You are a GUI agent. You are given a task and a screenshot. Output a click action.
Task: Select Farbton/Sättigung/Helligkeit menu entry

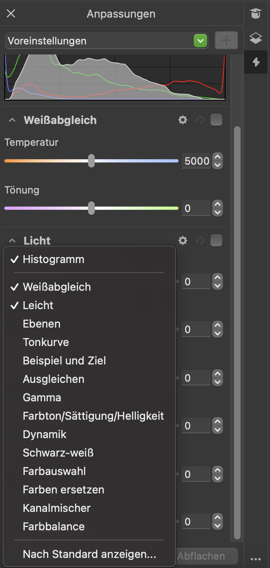tap(93, 416)
